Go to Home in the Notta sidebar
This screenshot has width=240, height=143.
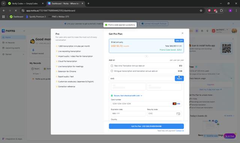(x=13, y=37)
